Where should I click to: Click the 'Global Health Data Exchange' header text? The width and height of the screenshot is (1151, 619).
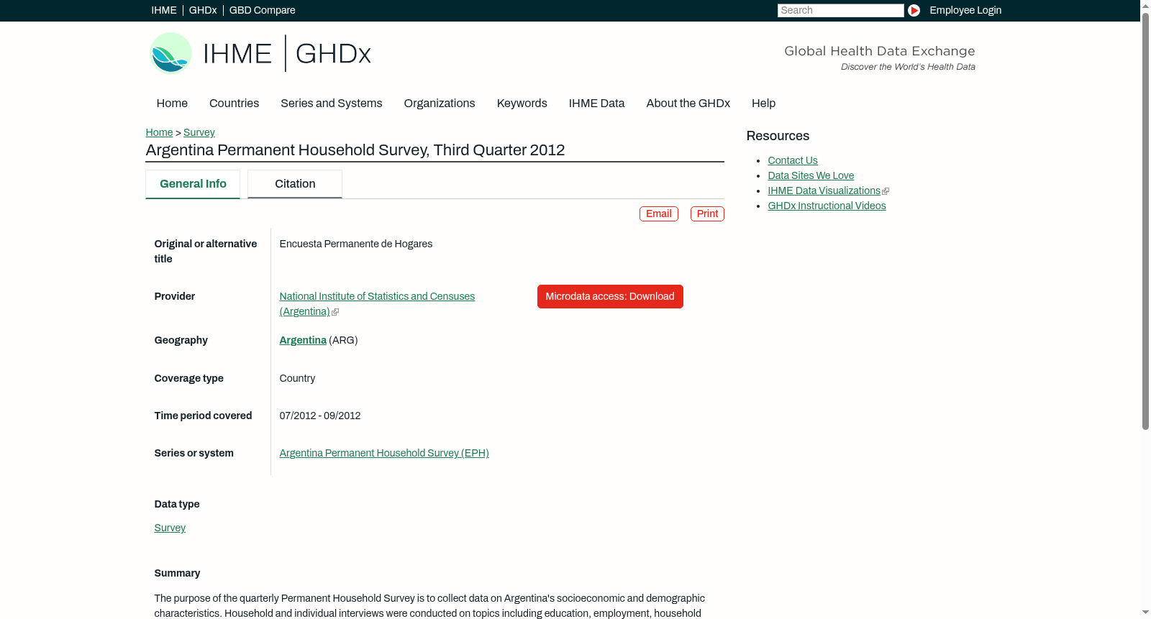tap(880, 51)
